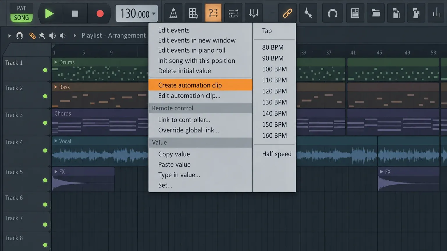Expand the arrow before Playlist - Arrangement
Screen dimensions: 447x251
(x=75, y=36)
